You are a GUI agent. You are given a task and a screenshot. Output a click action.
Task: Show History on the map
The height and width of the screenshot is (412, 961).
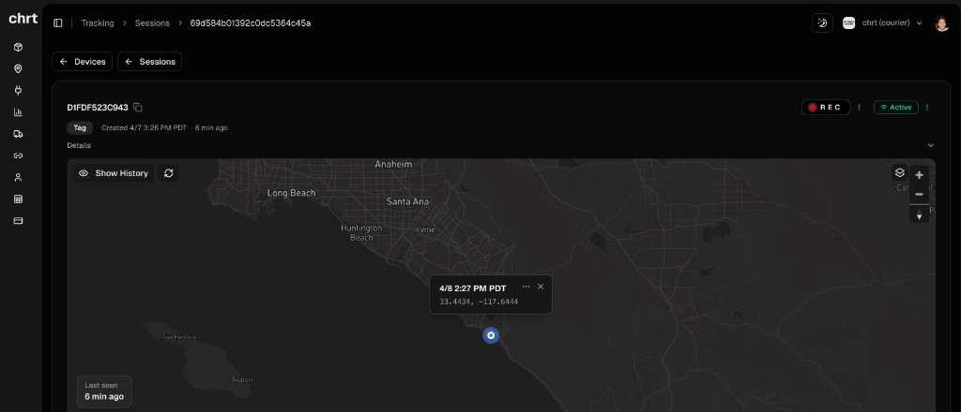114,173
